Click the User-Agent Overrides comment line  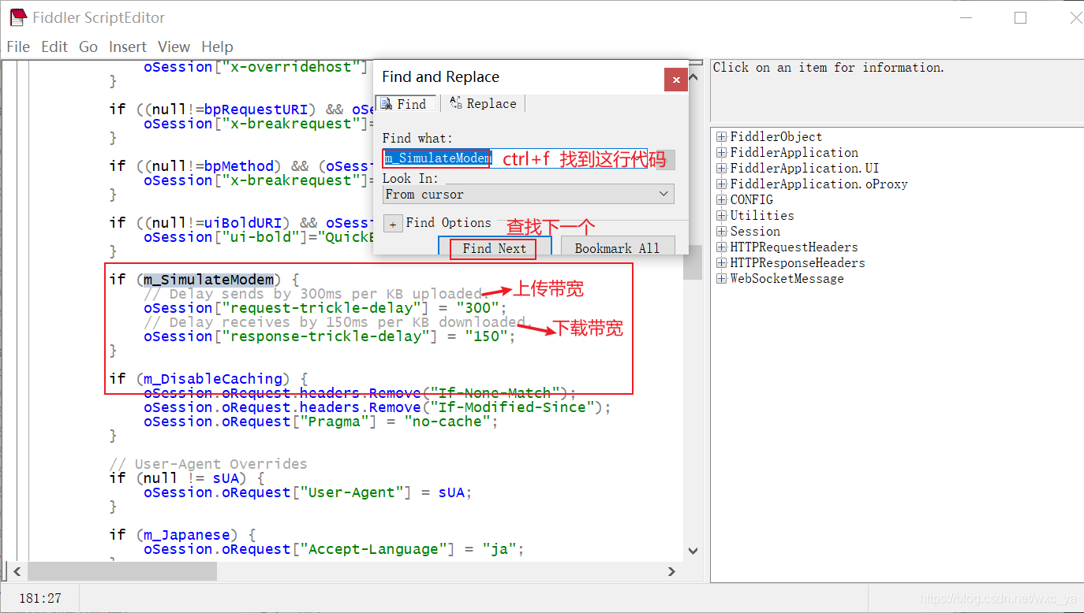point(208,464)
